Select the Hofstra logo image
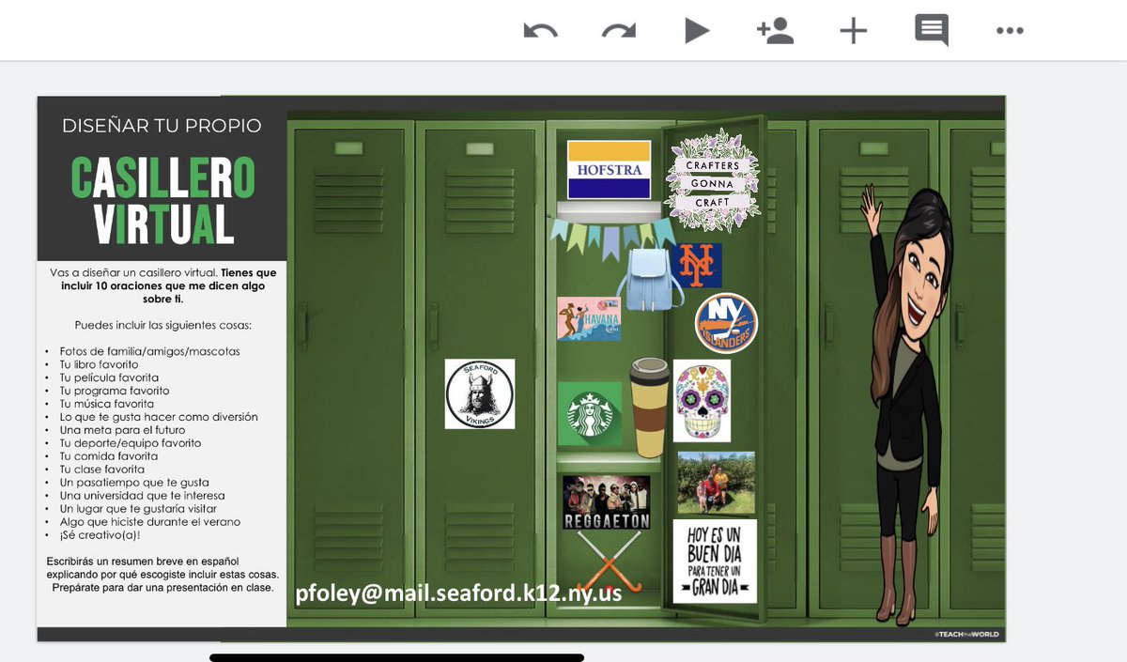 tap(609, 170)
